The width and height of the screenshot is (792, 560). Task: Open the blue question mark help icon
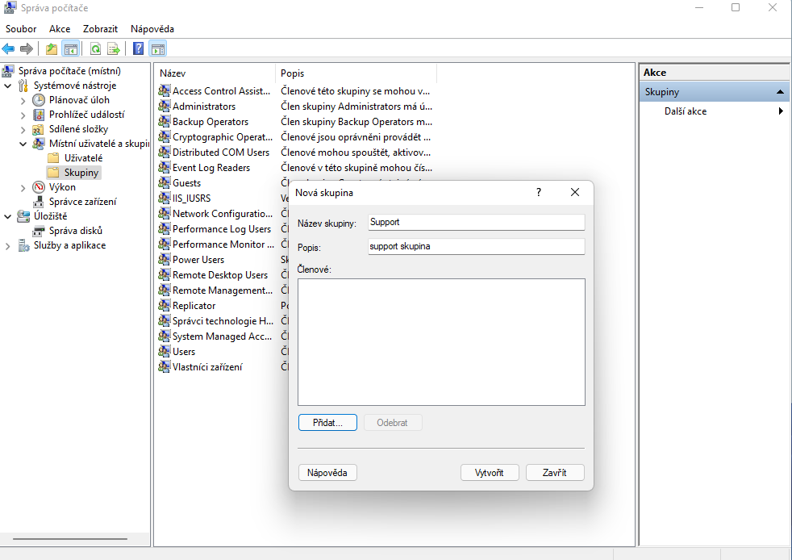click(x=139, y=48)
